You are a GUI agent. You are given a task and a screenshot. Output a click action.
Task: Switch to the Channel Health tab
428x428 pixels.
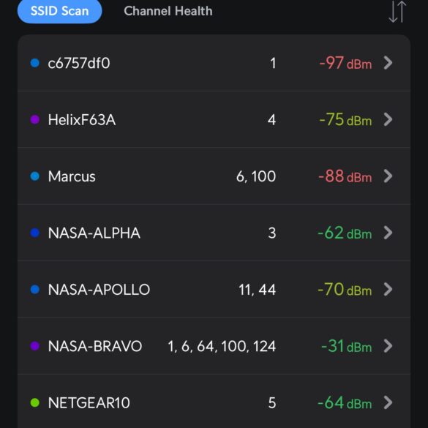168,11
